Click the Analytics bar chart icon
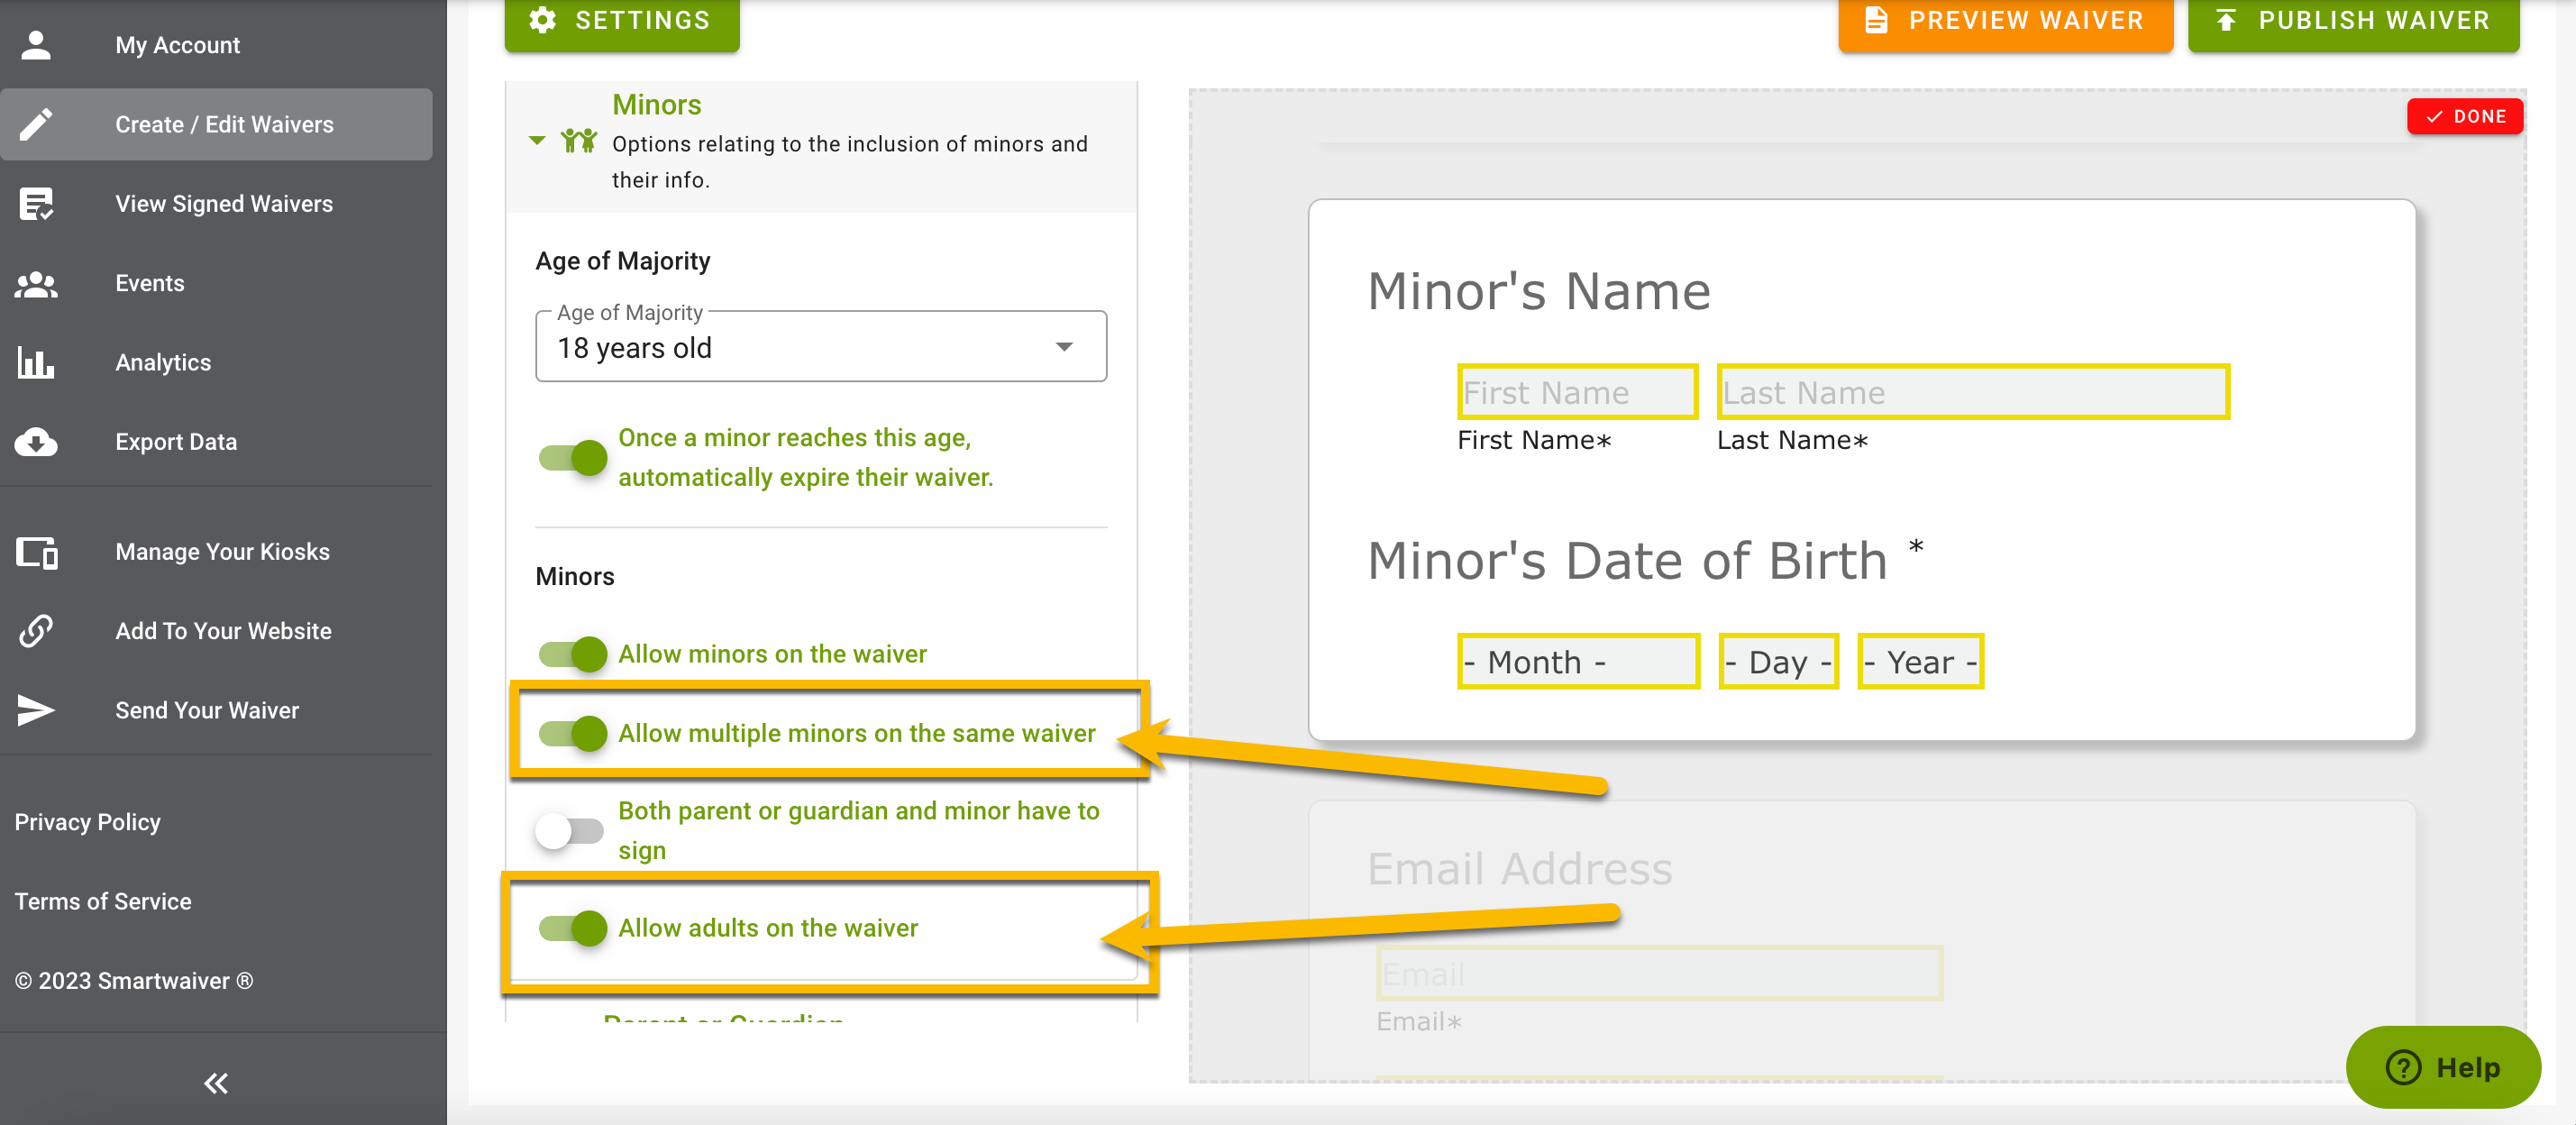 click(36, 363)
